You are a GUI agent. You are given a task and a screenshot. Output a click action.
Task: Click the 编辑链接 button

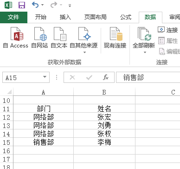coord(169,52)
